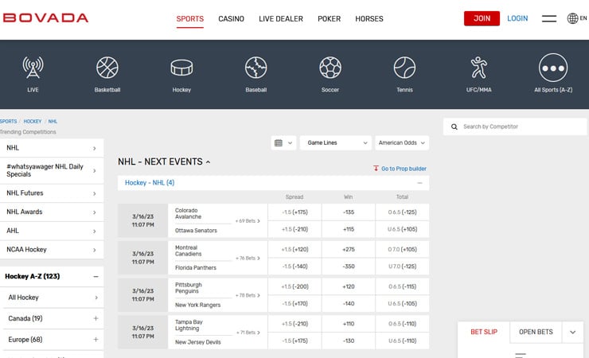The image size is (589, 358).
Task: Select the Soccer ball icon
Action: click(x=330, y=68)
